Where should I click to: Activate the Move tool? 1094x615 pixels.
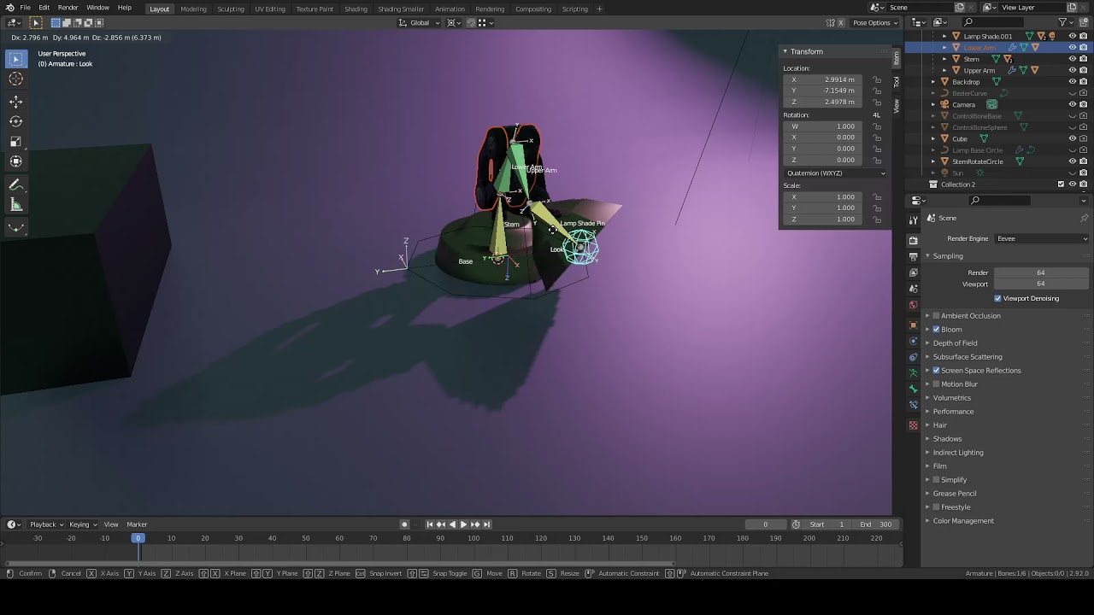coord(15,102)
